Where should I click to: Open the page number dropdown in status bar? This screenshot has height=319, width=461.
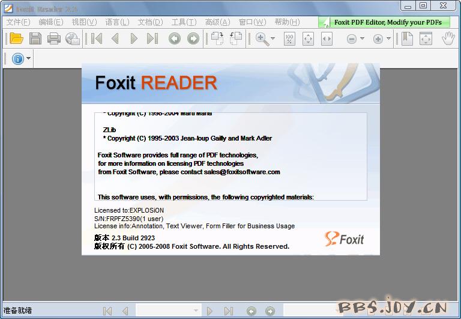tap(196, 311)
